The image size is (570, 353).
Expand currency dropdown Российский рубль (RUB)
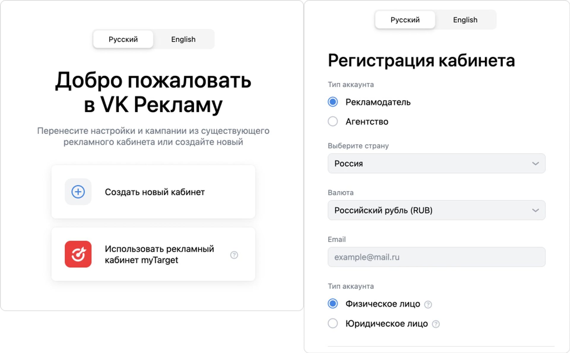436,210
